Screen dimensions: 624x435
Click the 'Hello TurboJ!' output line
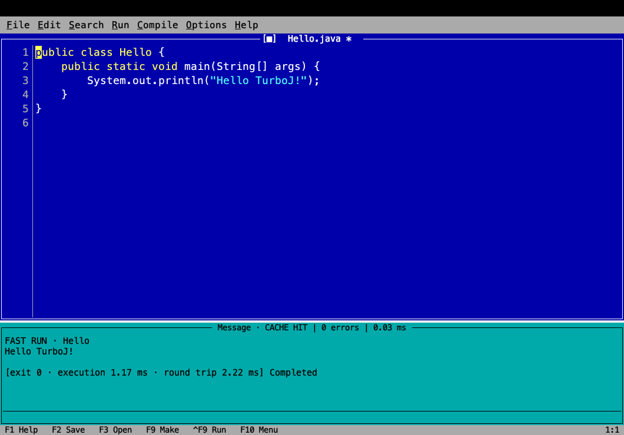click(39, 352)
